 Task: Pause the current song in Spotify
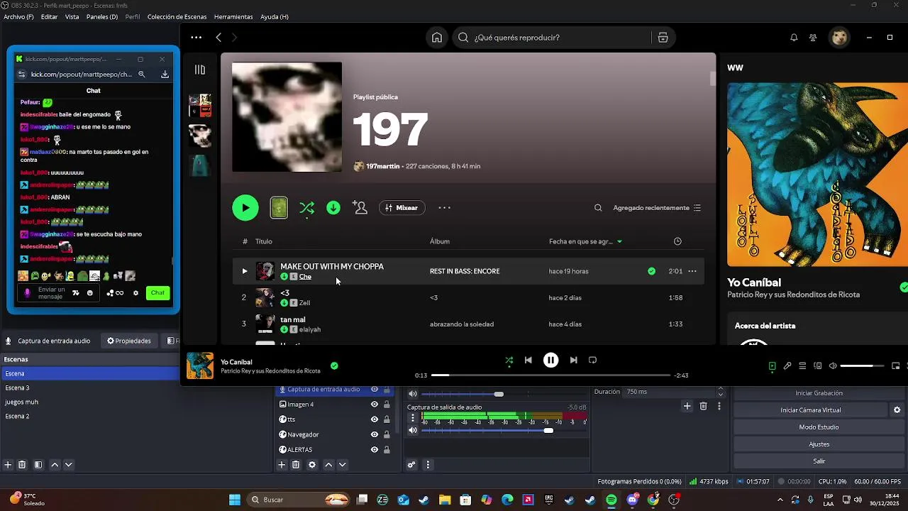550,360
